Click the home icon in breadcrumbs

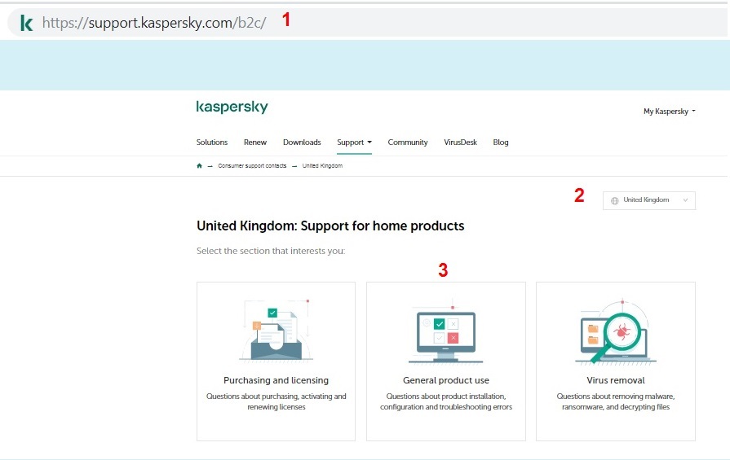click(x=199, y=166)
